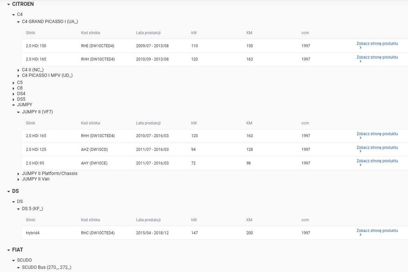
Task: Expand the DS5 model group
Action: (13, 100)
